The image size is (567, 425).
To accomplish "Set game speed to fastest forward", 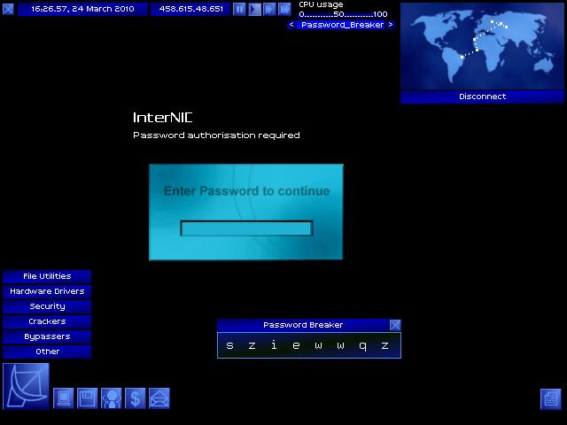I will [x=284, y=9].
